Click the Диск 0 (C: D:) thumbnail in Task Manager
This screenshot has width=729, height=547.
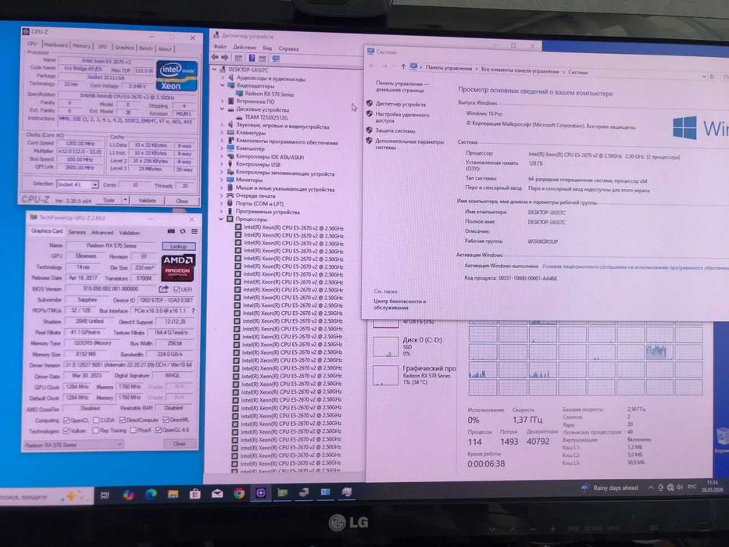(386, 348)
